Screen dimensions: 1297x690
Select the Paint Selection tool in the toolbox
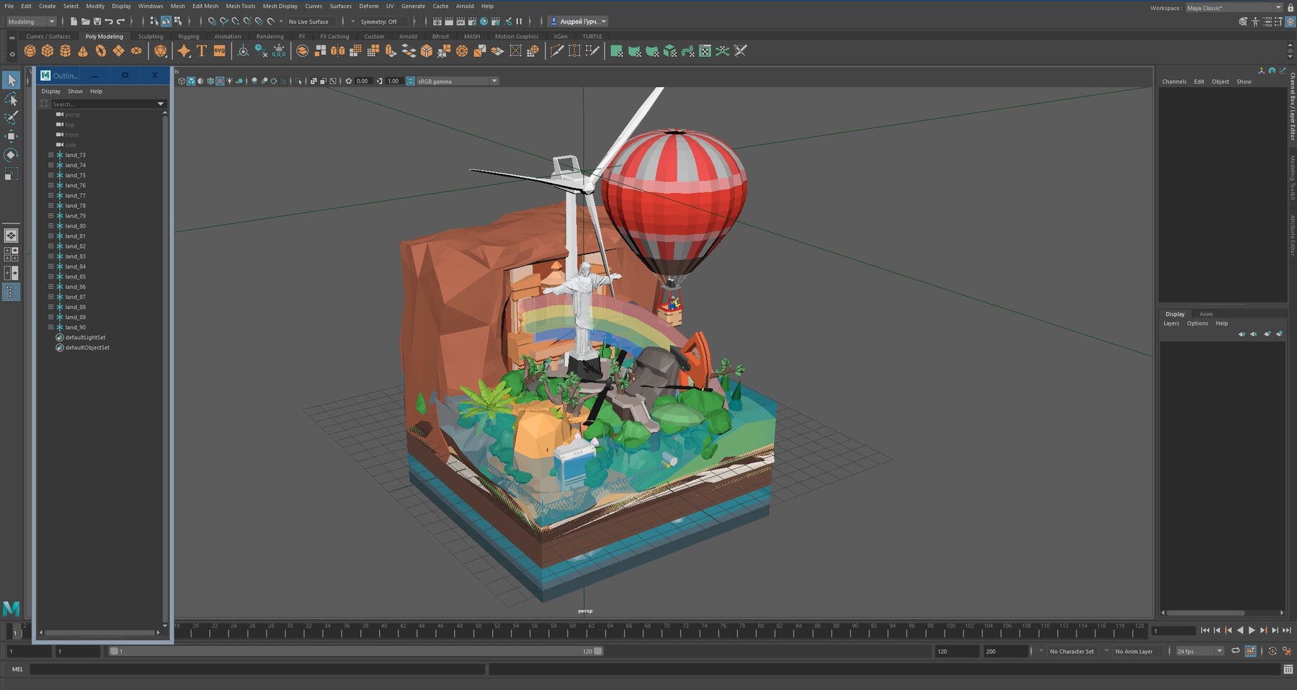11,117
